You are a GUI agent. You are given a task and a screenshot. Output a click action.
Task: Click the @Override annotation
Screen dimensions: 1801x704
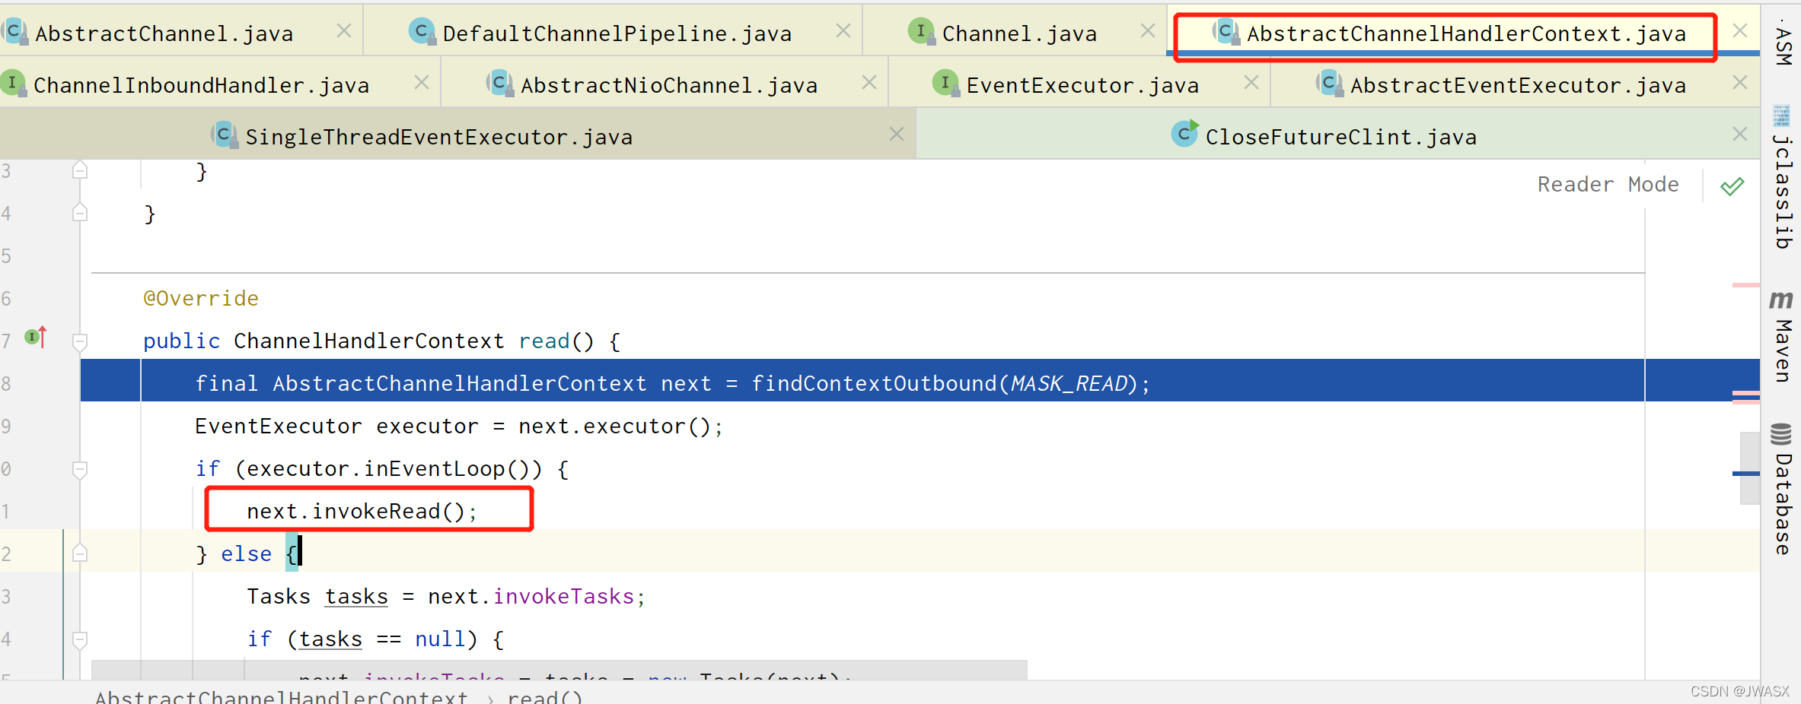click(x=201, y=298)
